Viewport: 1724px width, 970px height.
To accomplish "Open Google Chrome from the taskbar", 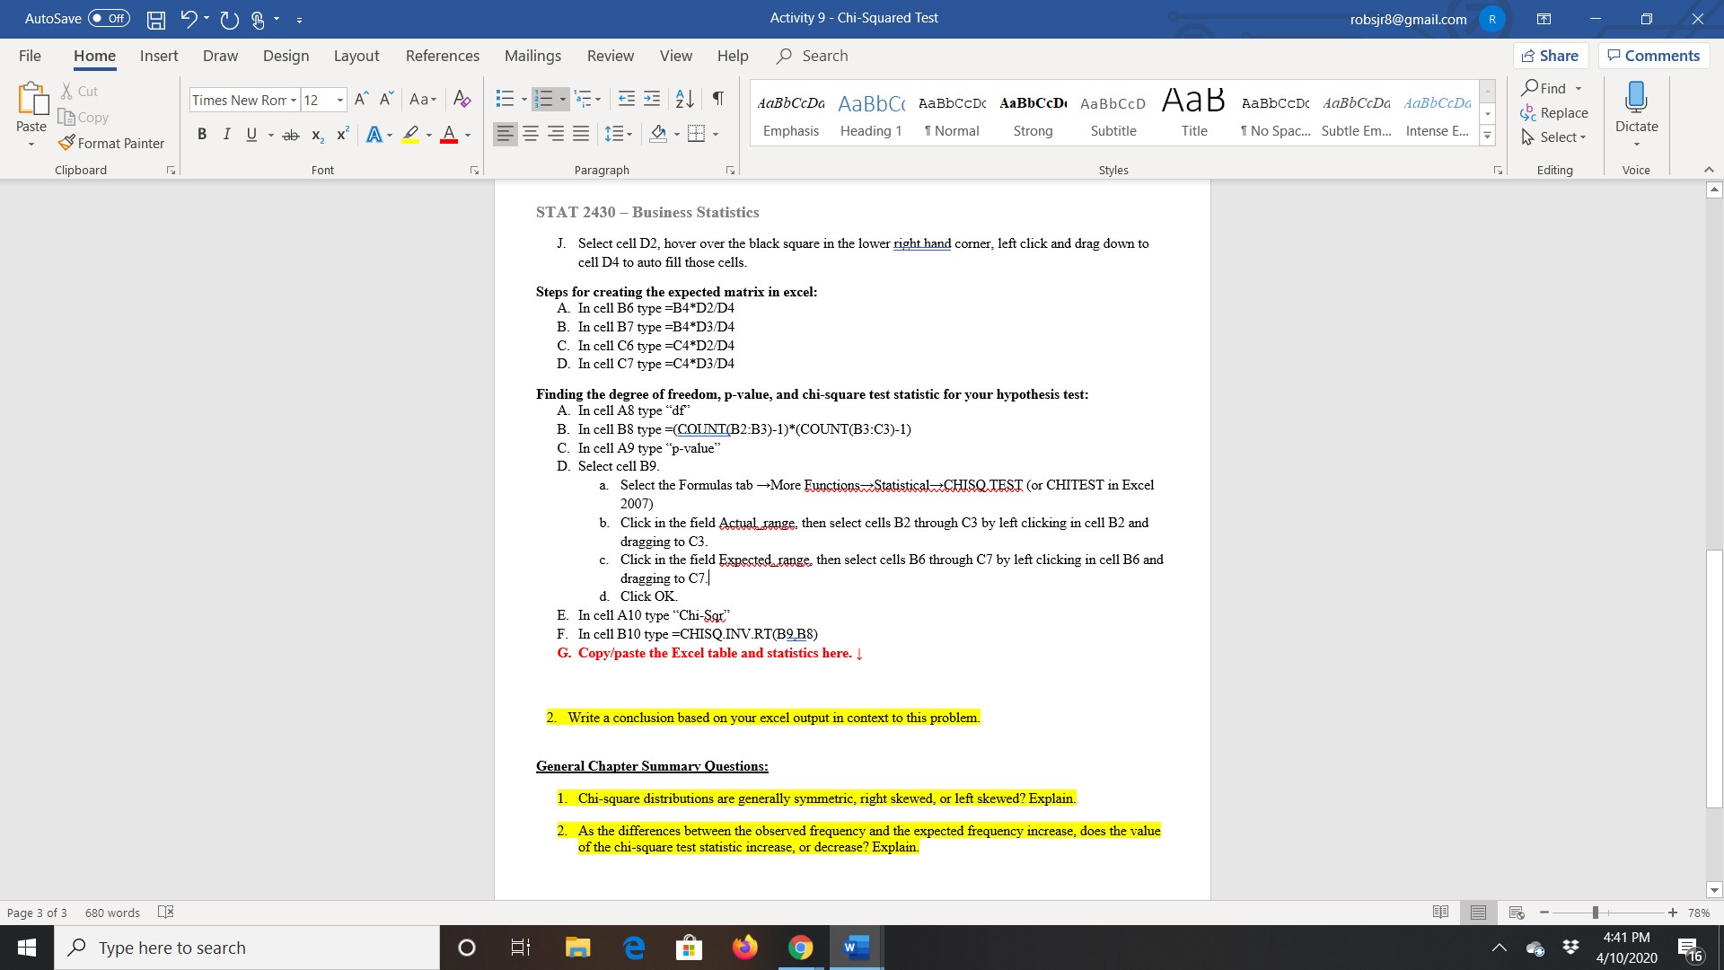I will click(x=799, y=948).
